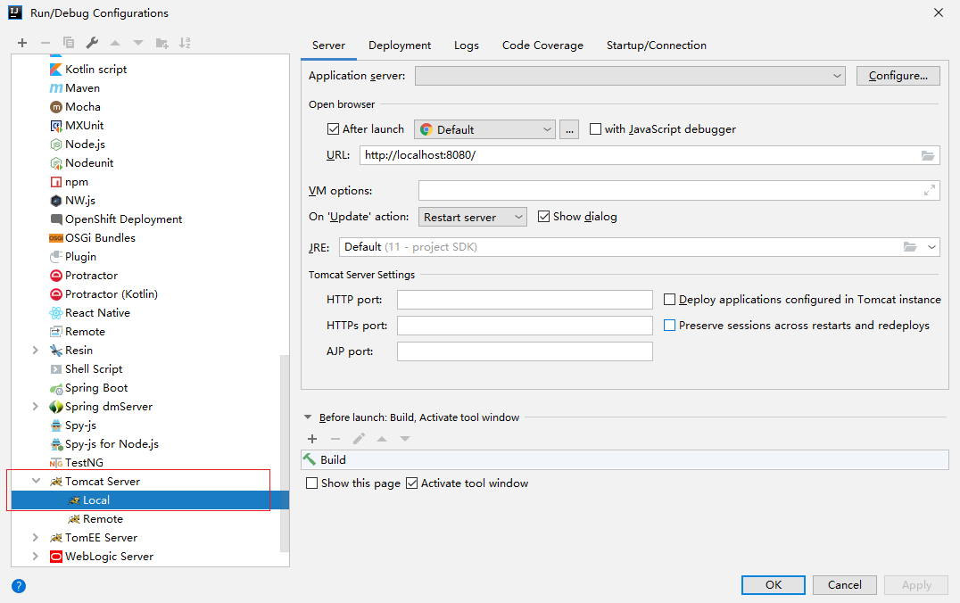This screenshot has height=603, width=960.
Task: Check Deploy applications configured in Tomcat instance
Action: pyautogui.click(x=670, y=300)
